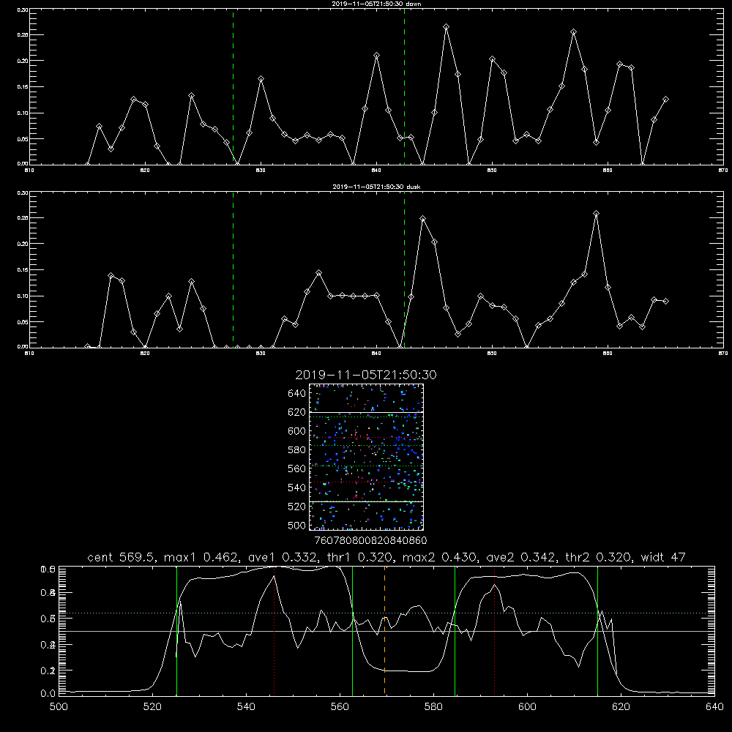Viewport: 732px width, 732px height.
Task: Click the scatter image y-axis label "540"
Action: click(x=297, y=488)
